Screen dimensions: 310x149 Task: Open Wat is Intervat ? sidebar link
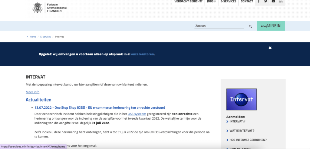click(242, 131)
